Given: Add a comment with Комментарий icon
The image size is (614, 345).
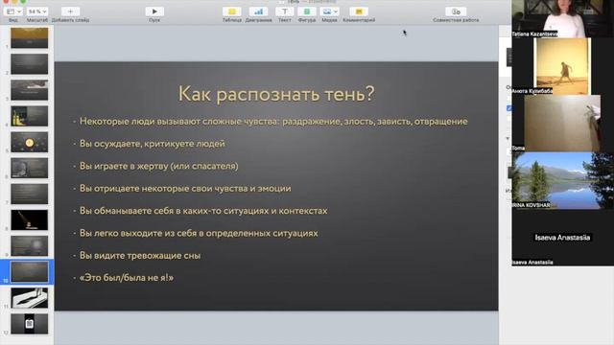Looking at the screenshot, I should pos(359,11).
